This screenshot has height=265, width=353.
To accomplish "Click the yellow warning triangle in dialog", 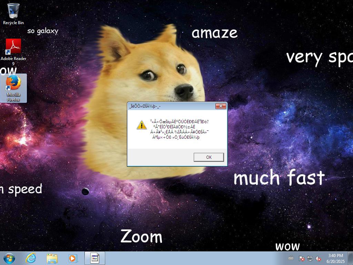I will 142,125.
